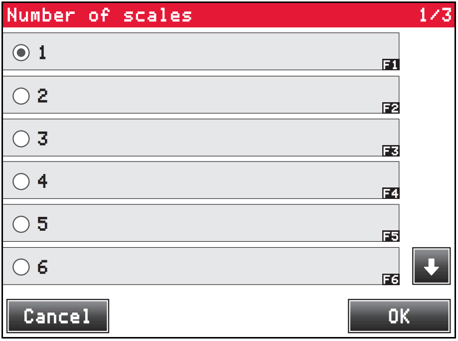Viewport: 458px width, 341px height.
Task: Choose radio button for 6 scales
Action: (x=21, y=267)
